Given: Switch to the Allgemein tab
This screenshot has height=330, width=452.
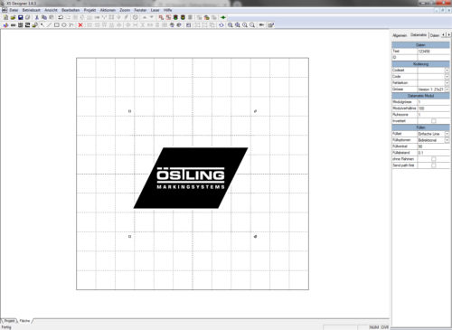Looking at the screenshot, I should point(400,35).
